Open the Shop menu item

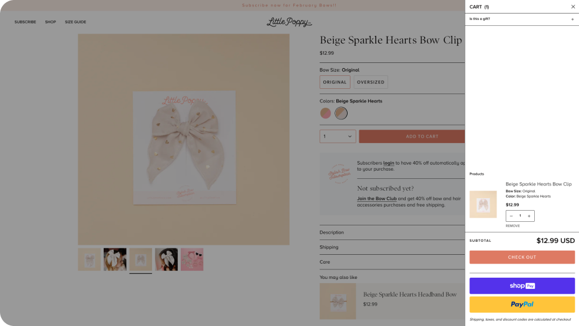click(x=51, y=22)
